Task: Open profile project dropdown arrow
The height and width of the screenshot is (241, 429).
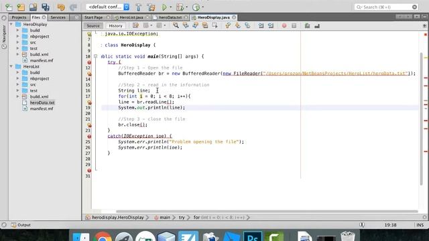Action: coord(202,7)
